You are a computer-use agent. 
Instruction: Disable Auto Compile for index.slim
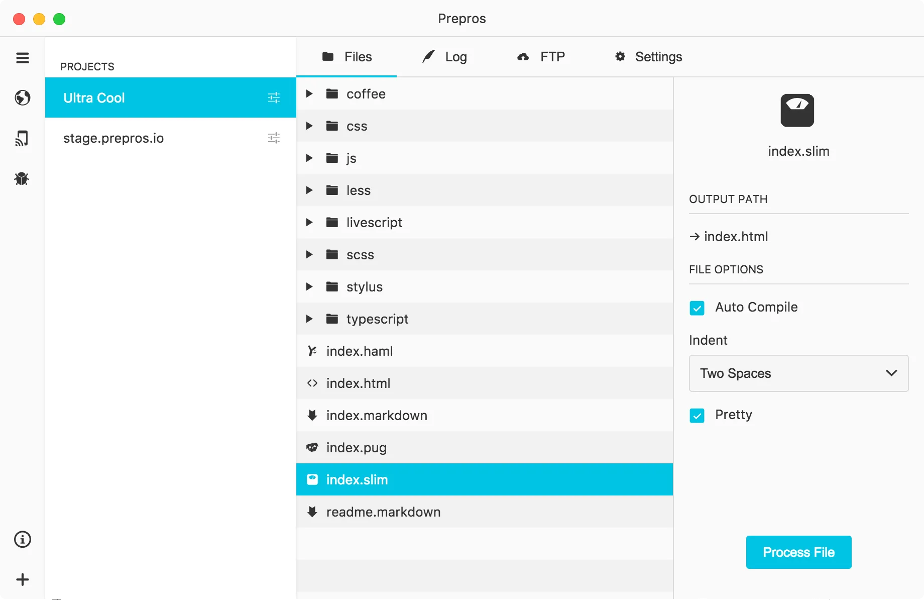[x=697, y=308]
